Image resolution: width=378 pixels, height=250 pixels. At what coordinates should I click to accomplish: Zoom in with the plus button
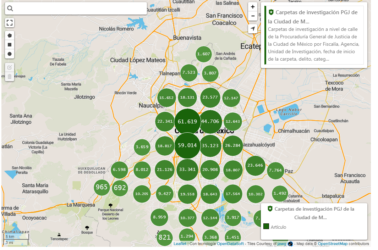point(253,7)
